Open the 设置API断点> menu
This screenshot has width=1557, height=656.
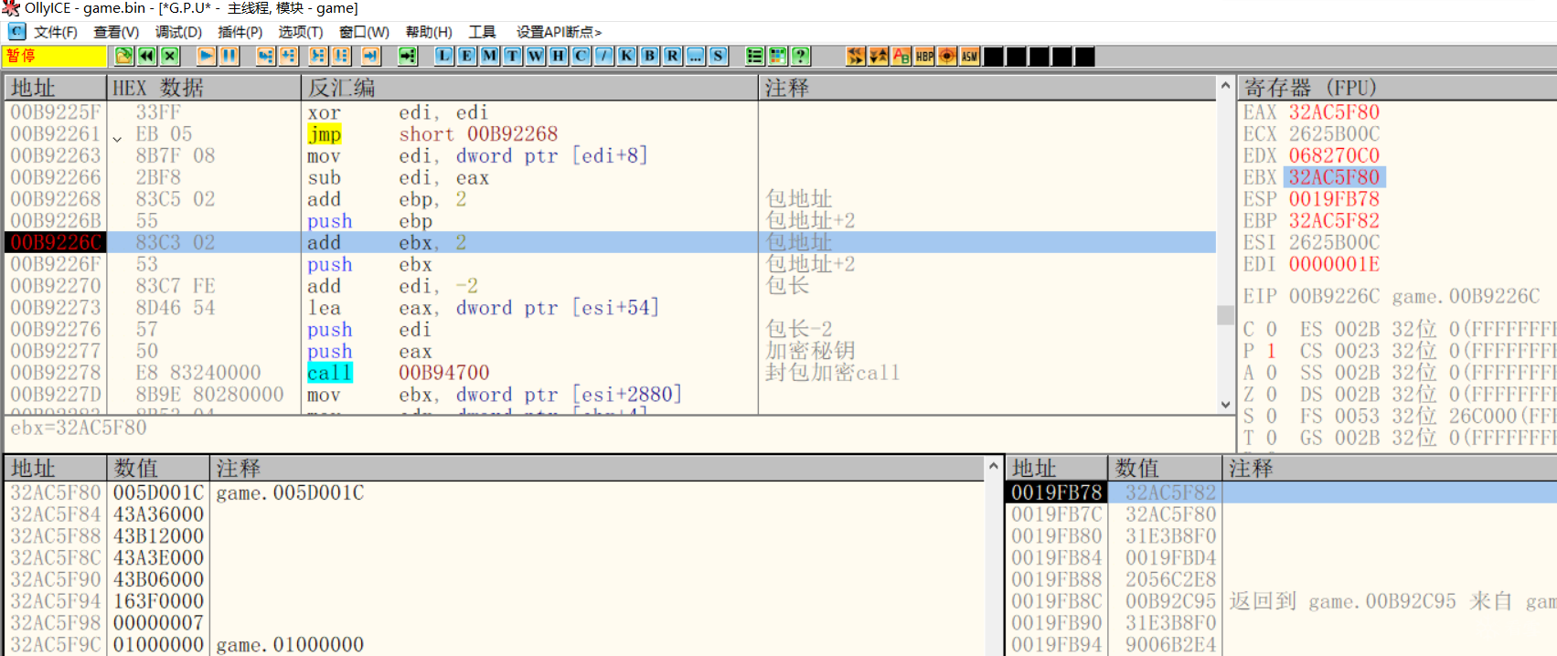pyautogui.click(x=559, y=32)
